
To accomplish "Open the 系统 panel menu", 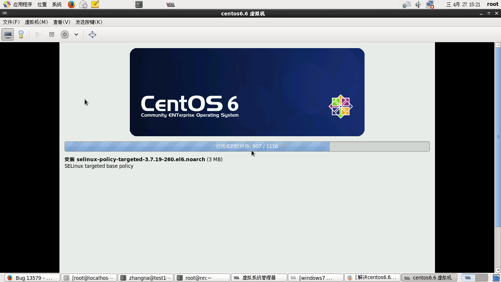I will [x=56, y=4].
